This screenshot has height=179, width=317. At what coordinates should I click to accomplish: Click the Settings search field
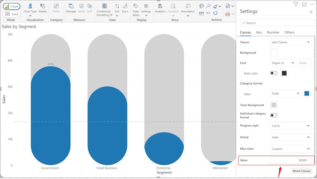point(277,23)
